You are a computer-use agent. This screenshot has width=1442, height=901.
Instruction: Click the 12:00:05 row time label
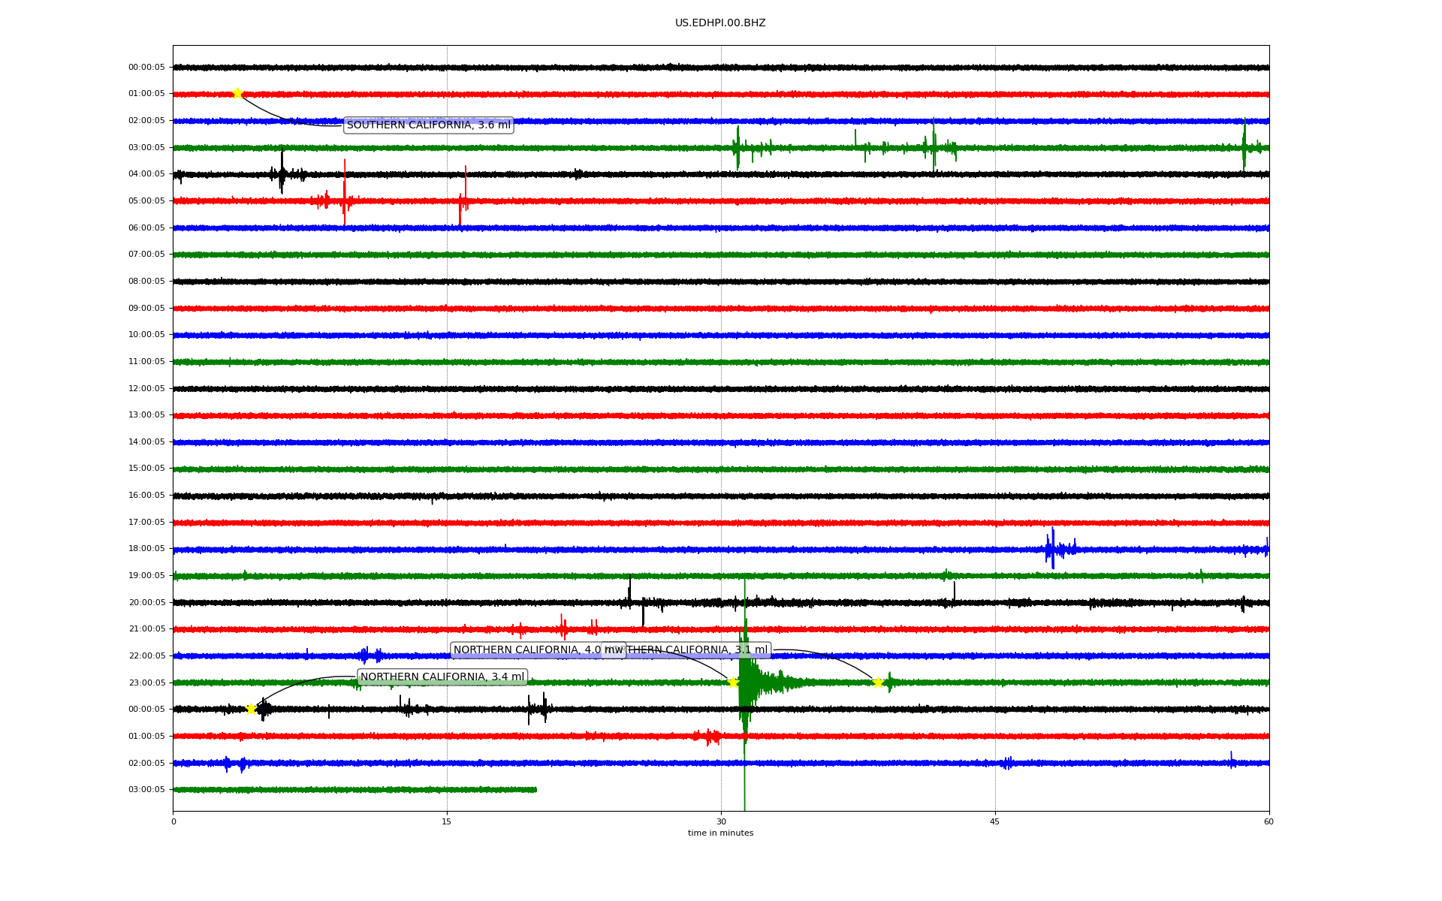point(146,389)
